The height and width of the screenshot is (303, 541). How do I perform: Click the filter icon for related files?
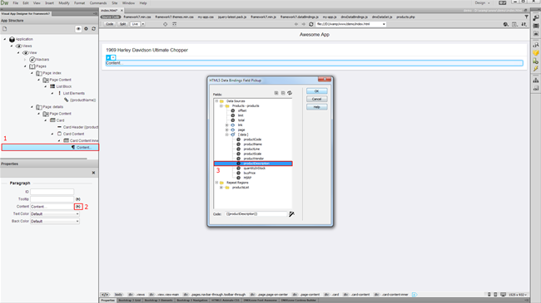tap(527, 17)
